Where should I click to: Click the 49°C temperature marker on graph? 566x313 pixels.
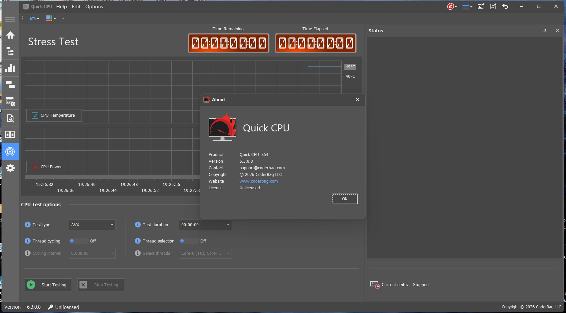point(350,67)
